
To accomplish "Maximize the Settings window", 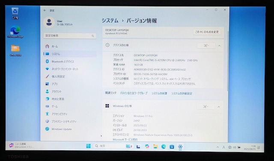I will 216,10.
